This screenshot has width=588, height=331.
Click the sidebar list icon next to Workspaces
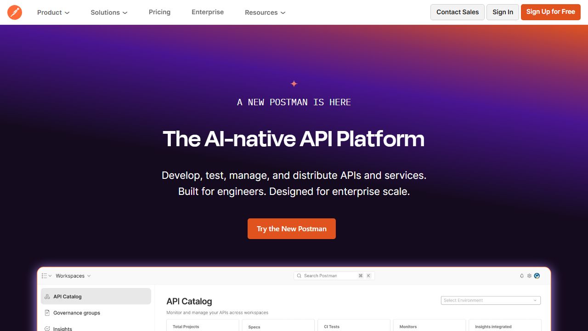tap(45, 275)
